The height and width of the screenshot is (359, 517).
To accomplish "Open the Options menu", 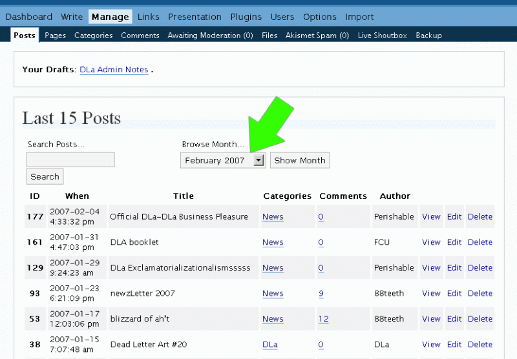I will 319,17.
